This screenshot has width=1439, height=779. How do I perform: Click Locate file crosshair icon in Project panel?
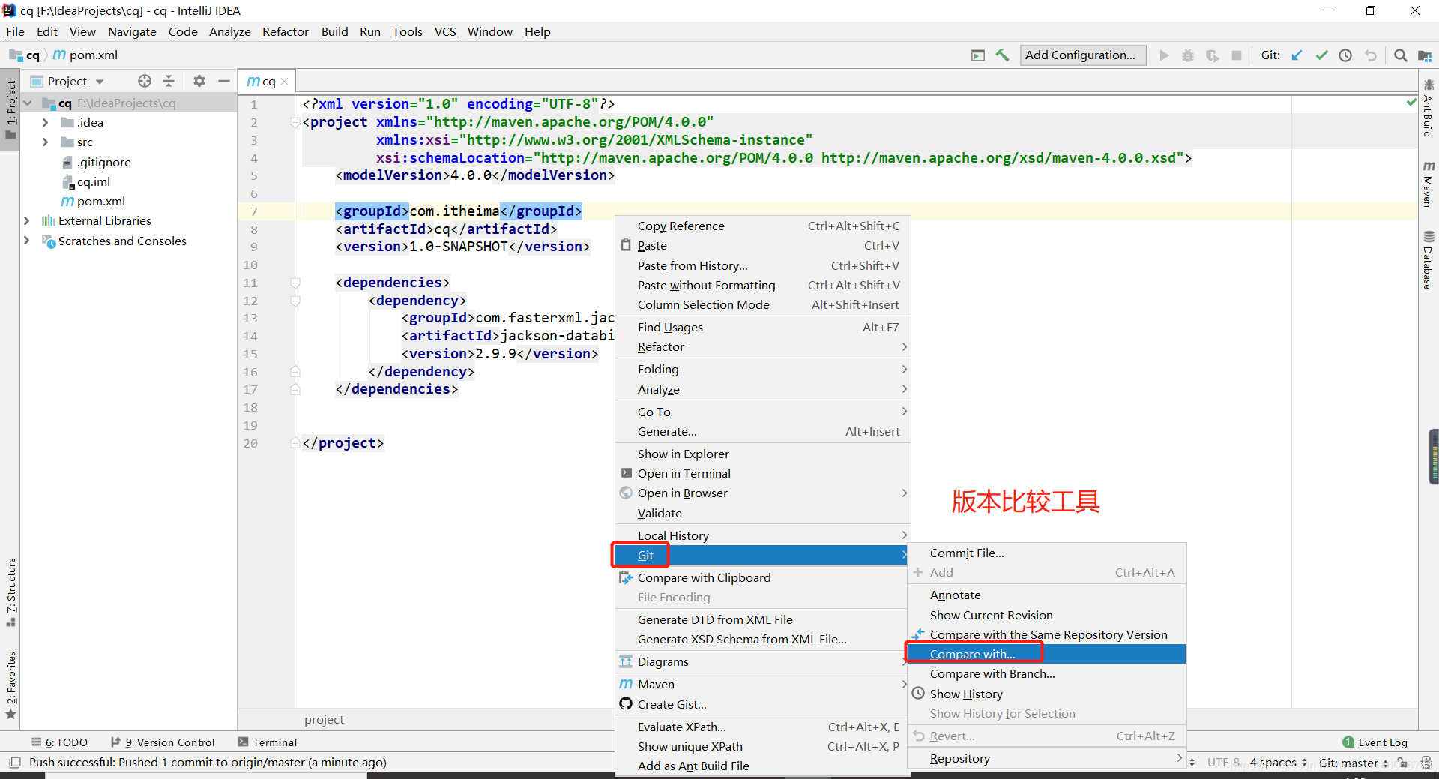[x=145, y=81]
